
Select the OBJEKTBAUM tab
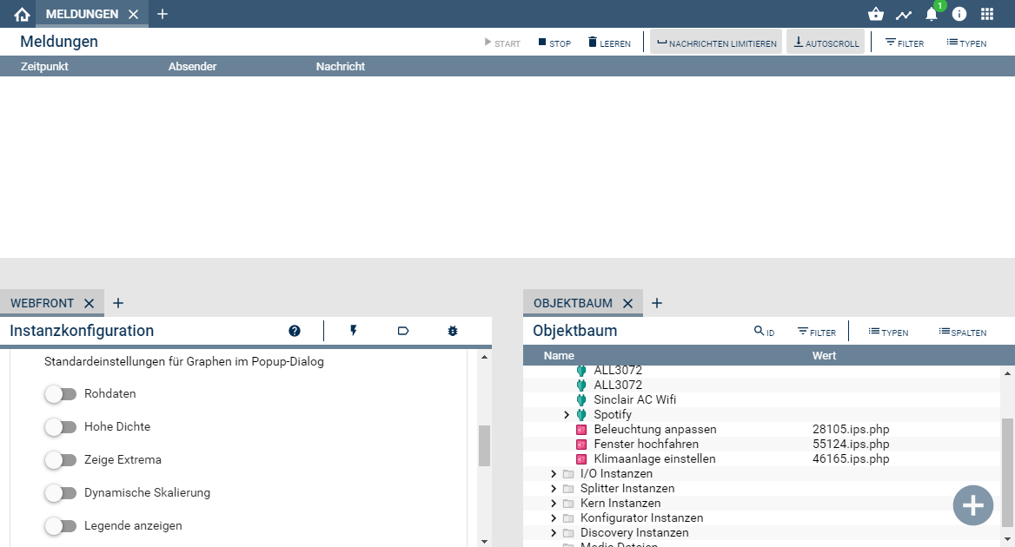[573, 303]
